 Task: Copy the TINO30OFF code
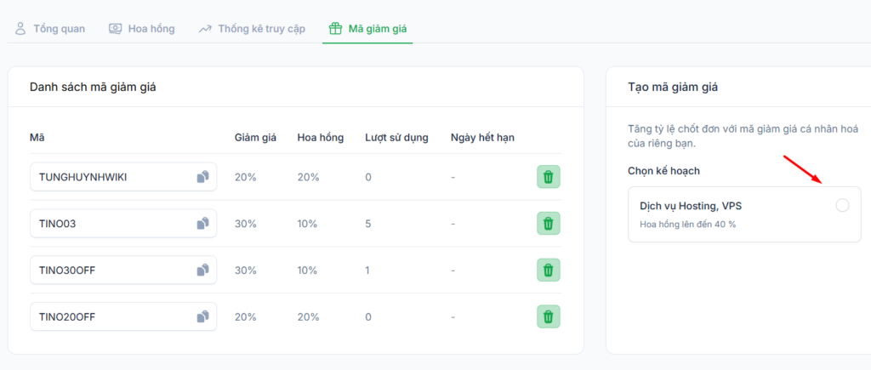pyautogui.click(x=202, y=270)
